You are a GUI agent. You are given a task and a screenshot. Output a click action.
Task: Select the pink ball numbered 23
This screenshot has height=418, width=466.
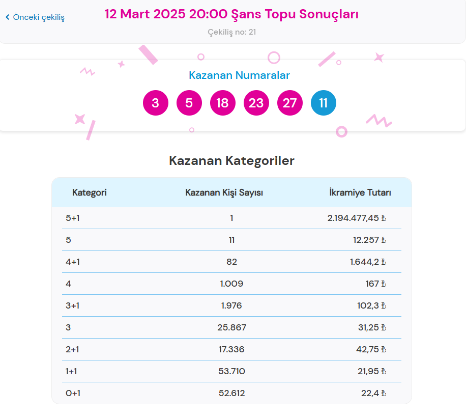tap(256, 103)
